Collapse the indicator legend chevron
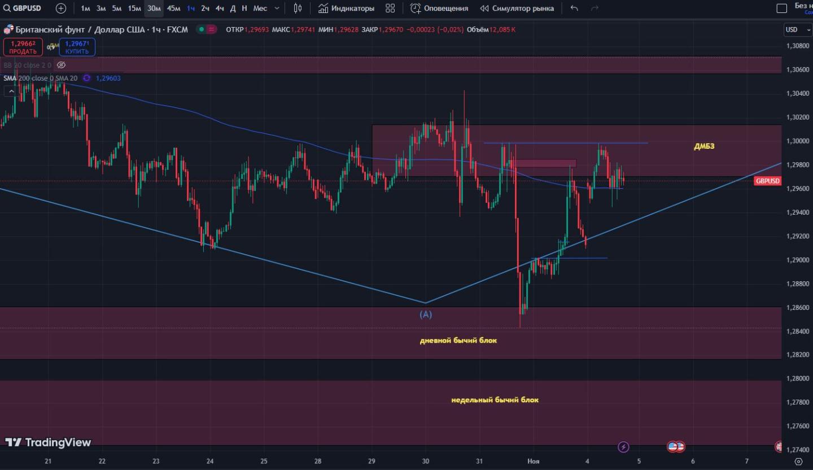The width and height of the screenshot is (813, 470). (x=11, y=91)
